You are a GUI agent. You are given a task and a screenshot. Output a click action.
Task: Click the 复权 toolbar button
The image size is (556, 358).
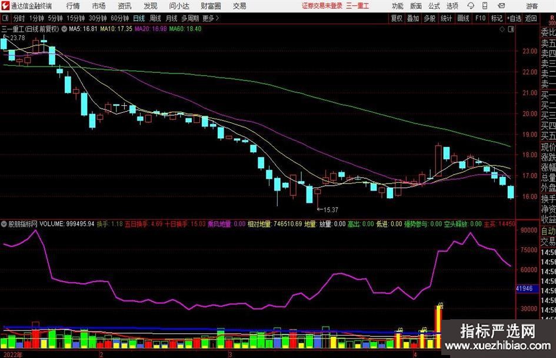click(397, 18)
